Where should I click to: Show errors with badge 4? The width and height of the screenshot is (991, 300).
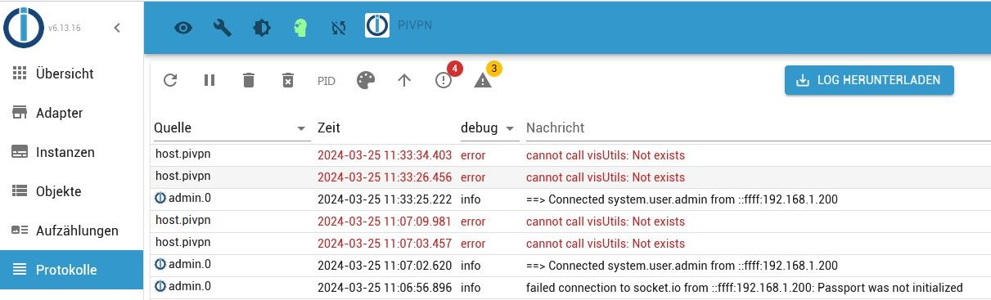pyautogui.click(x=444, y=80)
